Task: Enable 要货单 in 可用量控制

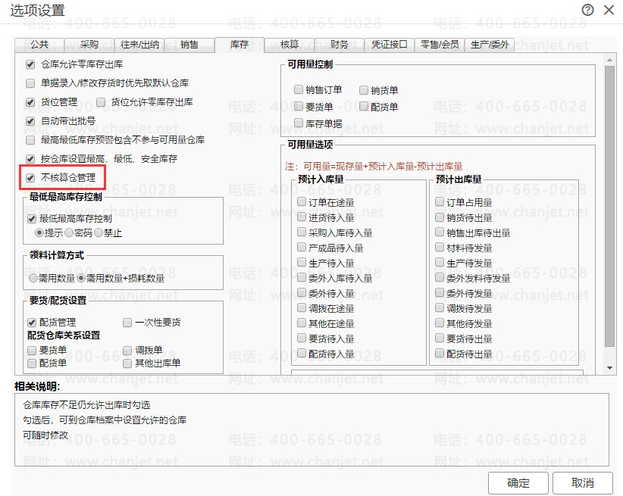Action: pos(299,107)
